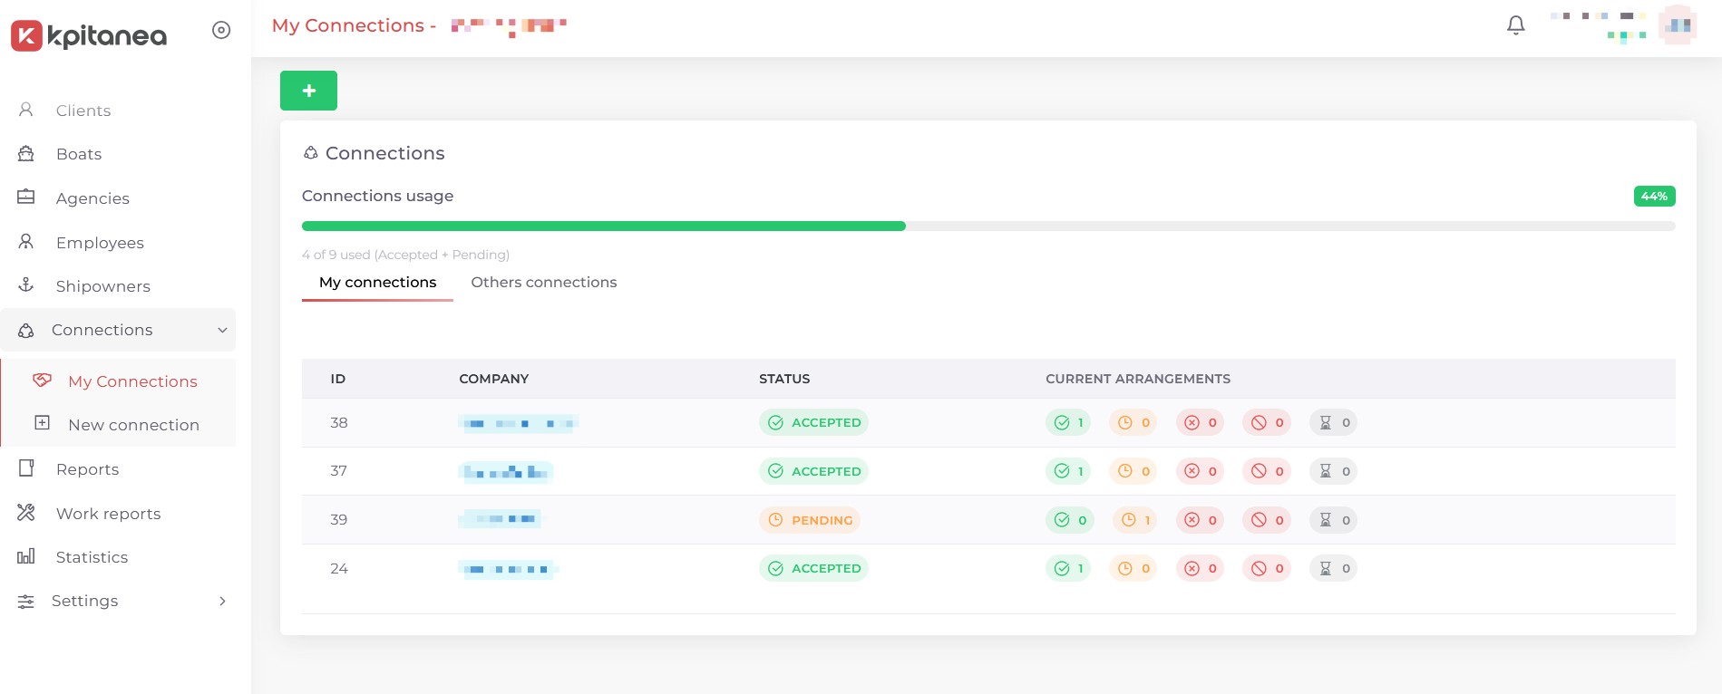1722x694 pixels.
Task: Open the notifications bell
Action: [x=1516, y=25]
